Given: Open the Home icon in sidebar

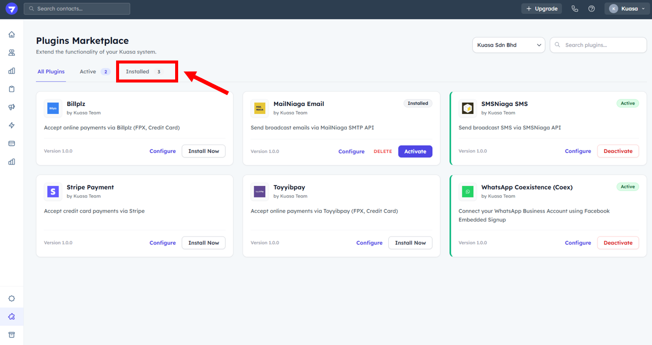Looking at the screenshot, I should click(12, 34).
